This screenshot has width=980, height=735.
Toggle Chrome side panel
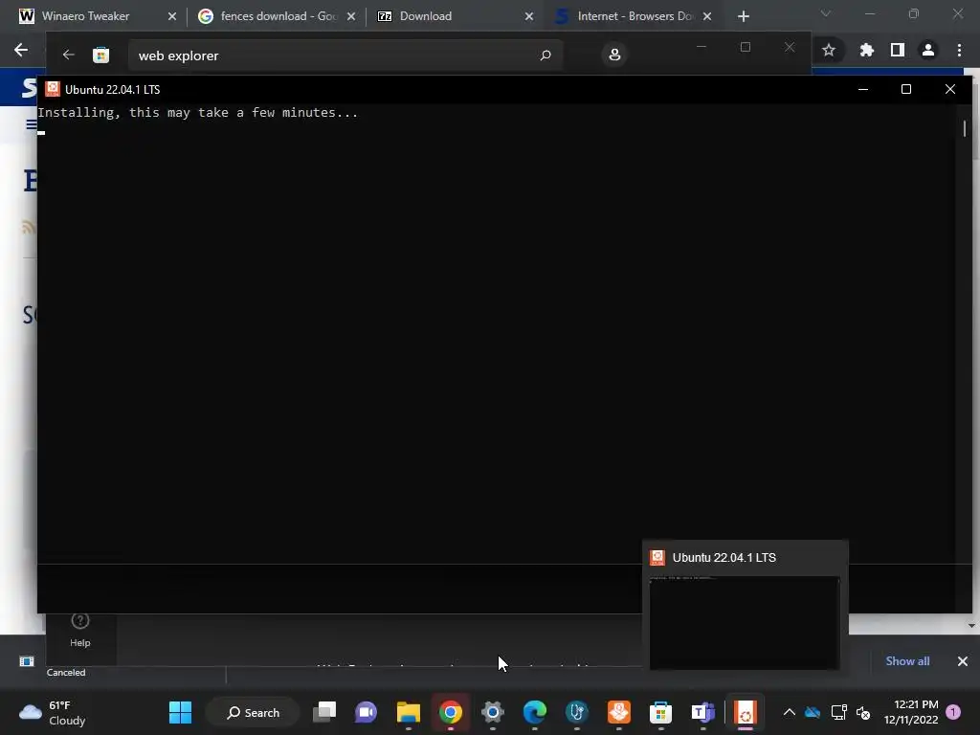[x=898, y=50]
